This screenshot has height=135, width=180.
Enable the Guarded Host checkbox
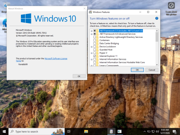point(95,50)
